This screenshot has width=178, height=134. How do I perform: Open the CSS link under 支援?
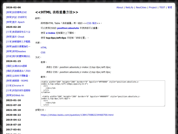43,53
